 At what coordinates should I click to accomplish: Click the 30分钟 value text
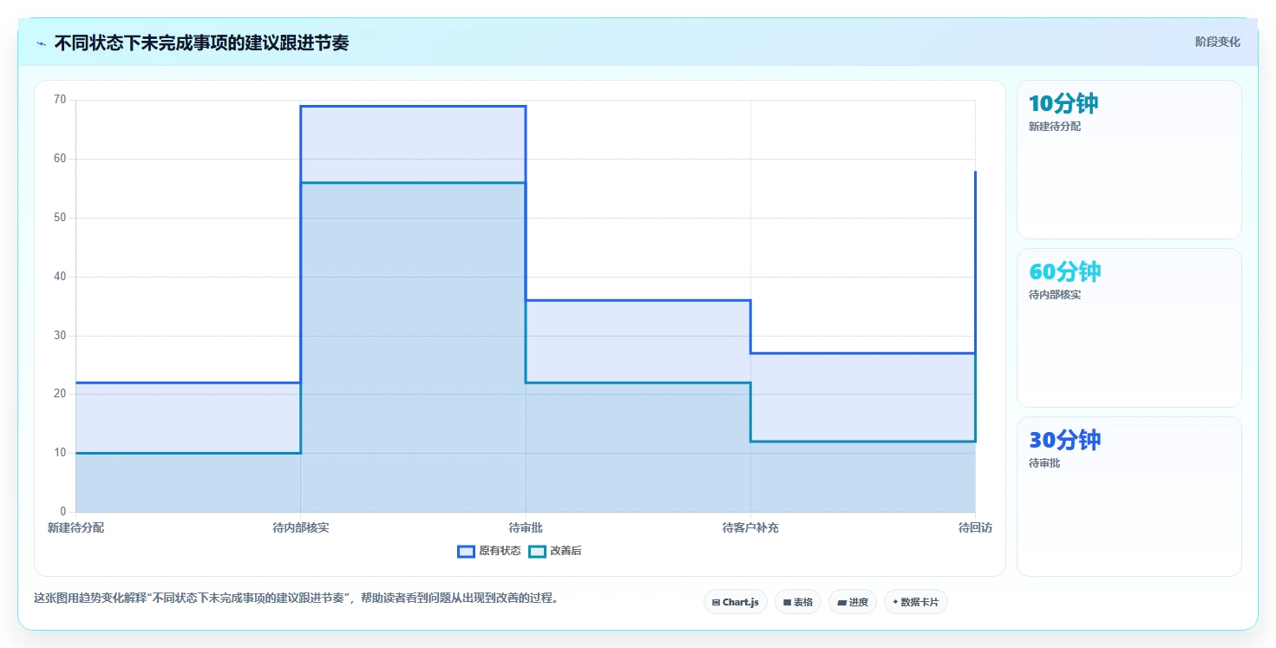[x=1064, y=441]
